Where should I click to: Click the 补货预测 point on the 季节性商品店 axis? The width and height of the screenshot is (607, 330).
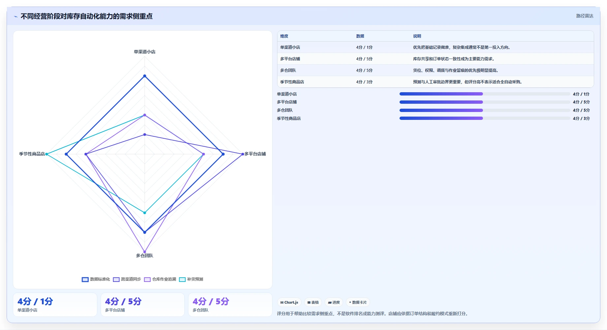(x=47, y=154)
